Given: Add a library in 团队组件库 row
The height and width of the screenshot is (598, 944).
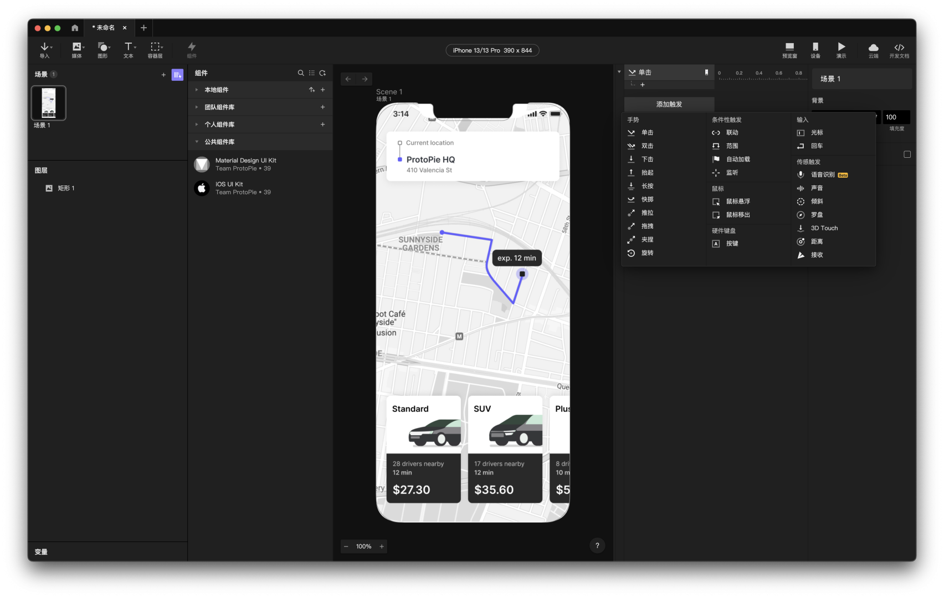Looking at the screenshot, I should point(322,107).
